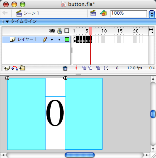Click the シーン 1 scene label
The image size is (156, 158).
tap(31, 13)
